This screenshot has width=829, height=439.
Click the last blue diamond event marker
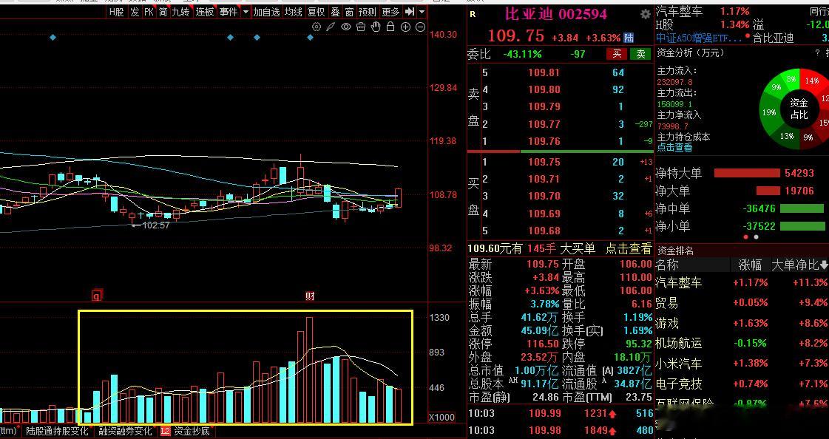pos(311,37)
